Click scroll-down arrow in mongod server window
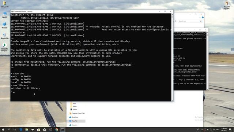Viewport: 234px width, 132px height. 207,89
